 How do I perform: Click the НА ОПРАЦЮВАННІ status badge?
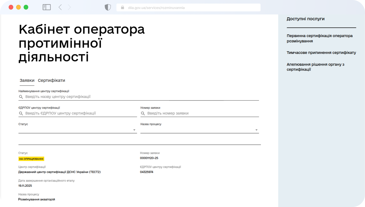click(x=31, y=159)
